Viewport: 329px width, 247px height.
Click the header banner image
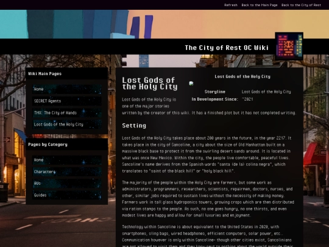(x=164, y=24)
